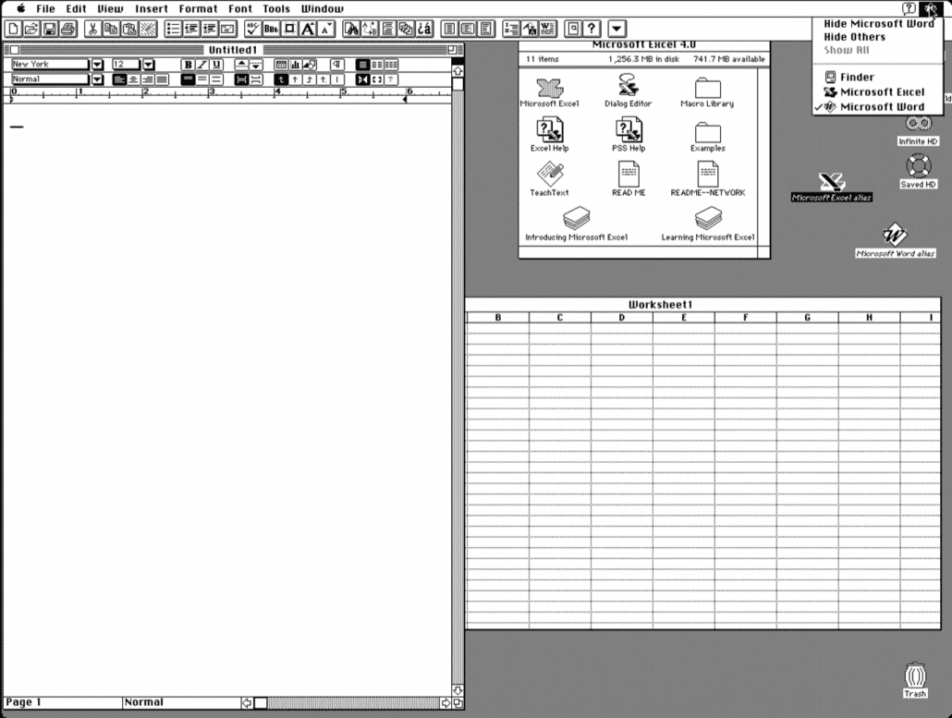This screenshot has height=718, width=952.
Task: Choose Hide Microsoft Word from application menu
Action: (x=879, y=24)
